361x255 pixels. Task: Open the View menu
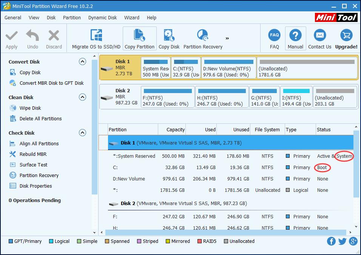click(34, 17)
